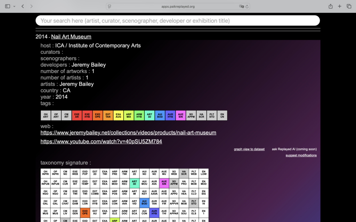Expand the sidebar dropdown chevron
This screenshot has height=222, width=356.
[x=14, y=6]
